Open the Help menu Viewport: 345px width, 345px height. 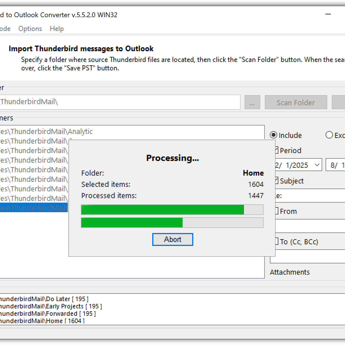pyautogui.click(x=57, y=29)
